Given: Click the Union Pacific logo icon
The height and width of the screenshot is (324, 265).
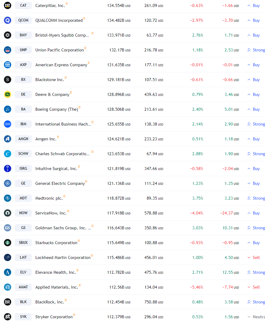Looking at the screenshot, I should [x=8, y=50].
